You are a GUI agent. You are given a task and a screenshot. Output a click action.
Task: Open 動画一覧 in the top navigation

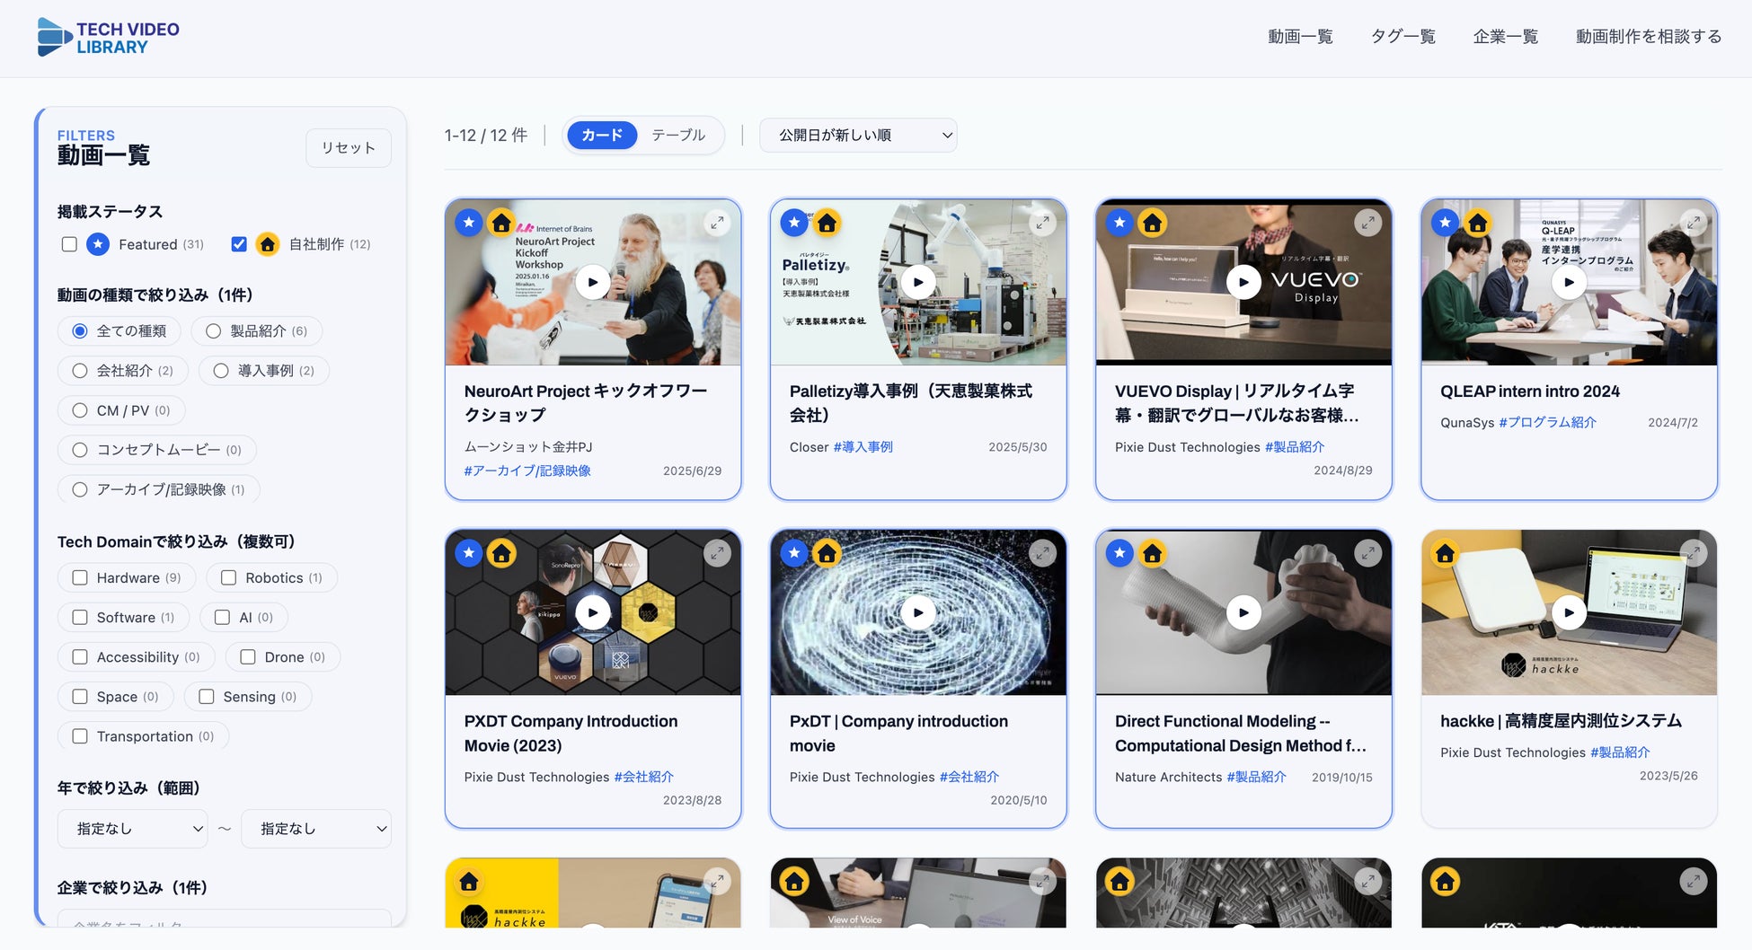1300,37
